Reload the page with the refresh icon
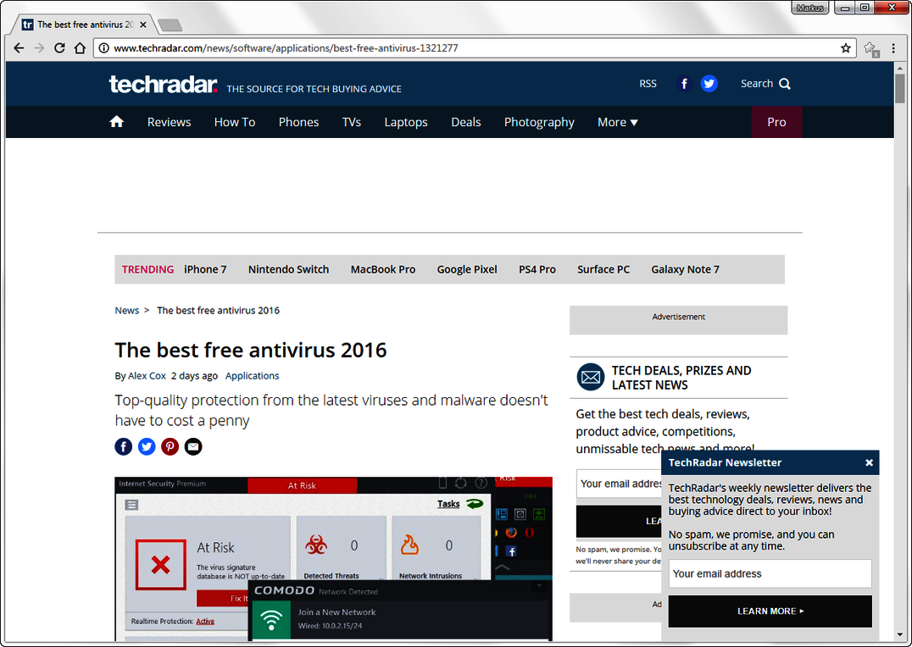This screenshot has height=647, width=912. pyautogui.click(x=58, y=48)
